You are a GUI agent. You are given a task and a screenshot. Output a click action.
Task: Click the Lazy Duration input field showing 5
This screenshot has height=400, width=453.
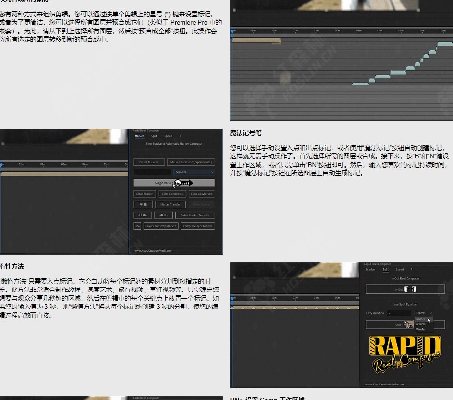(x=399, y=313)
